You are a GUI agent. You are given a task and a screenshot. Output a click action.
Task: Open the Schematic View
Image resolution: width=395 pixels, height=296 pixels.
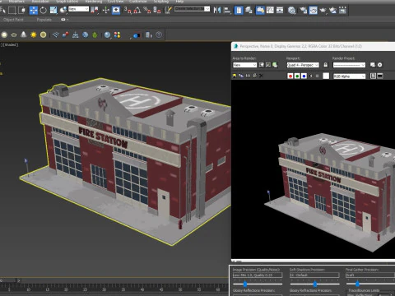point(280,11)
